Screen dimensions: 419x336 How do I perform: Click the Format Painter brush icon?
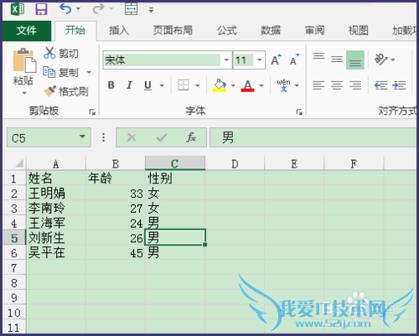pyautogui.click(x=49, y=91)
